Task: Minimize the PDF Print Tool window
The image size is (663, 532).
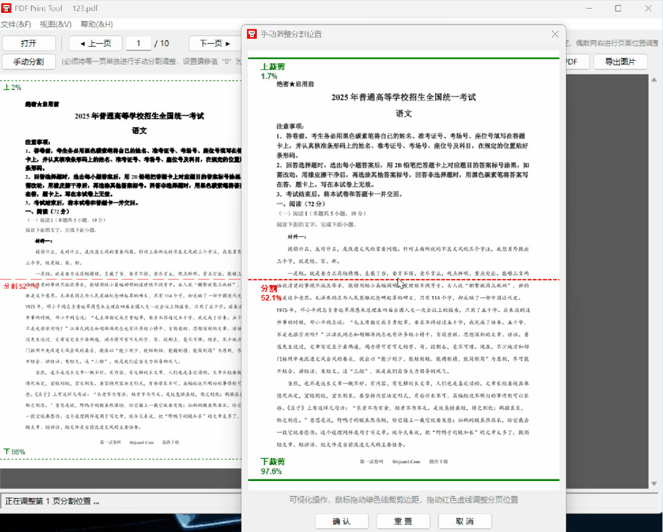Action: pyautogui.click(x=590, y=8)
